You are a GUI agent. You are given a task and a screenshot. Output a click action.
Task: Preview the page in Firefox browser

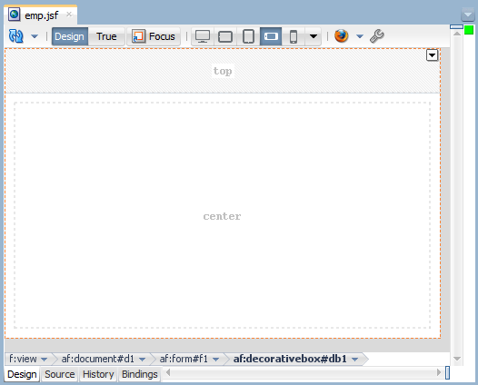click(x=341, y=36)
